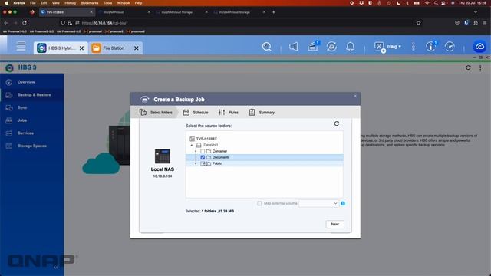Bookmark this page with the star

tap(418, 23)
